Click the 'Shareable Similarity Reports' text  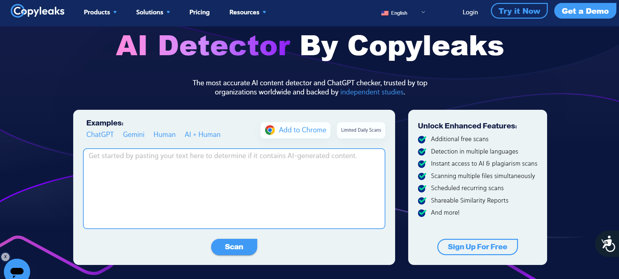pos(470,201)
